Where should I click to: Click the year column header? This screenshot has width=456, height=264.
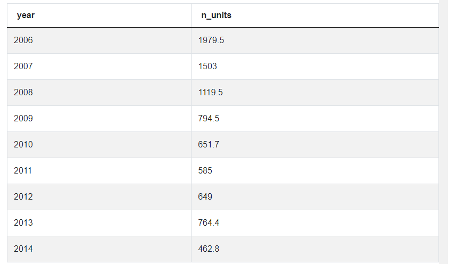[99, 15]
